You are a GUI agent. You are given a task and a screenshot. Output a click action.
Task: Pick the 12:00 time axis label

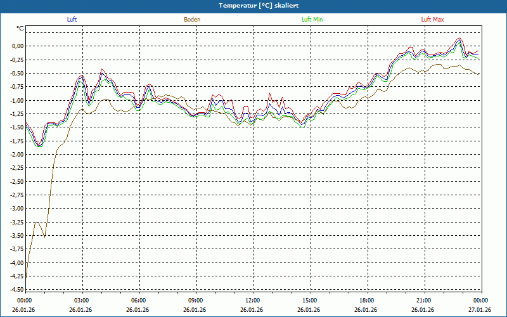pos(252,301)
